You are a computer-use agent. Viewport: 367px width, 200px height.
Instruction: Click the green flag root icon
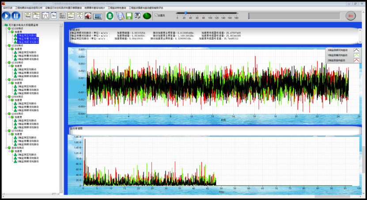pyautogui.click(x=6, y=25)
